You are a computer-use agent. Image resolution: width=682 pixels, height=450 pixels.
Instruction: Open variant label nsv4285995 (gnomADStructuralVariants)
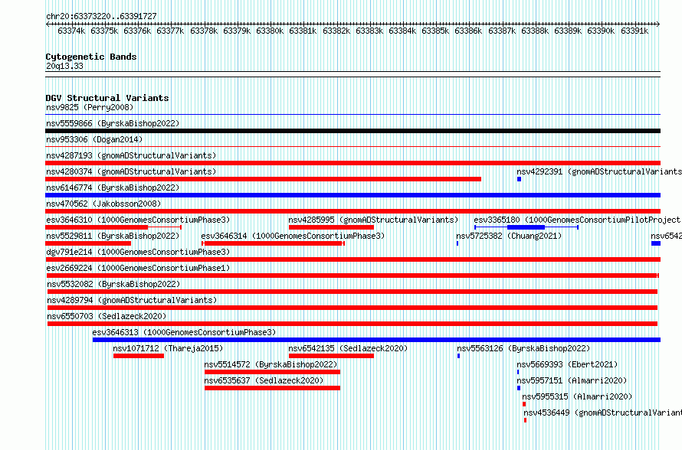tap(374, 220)
